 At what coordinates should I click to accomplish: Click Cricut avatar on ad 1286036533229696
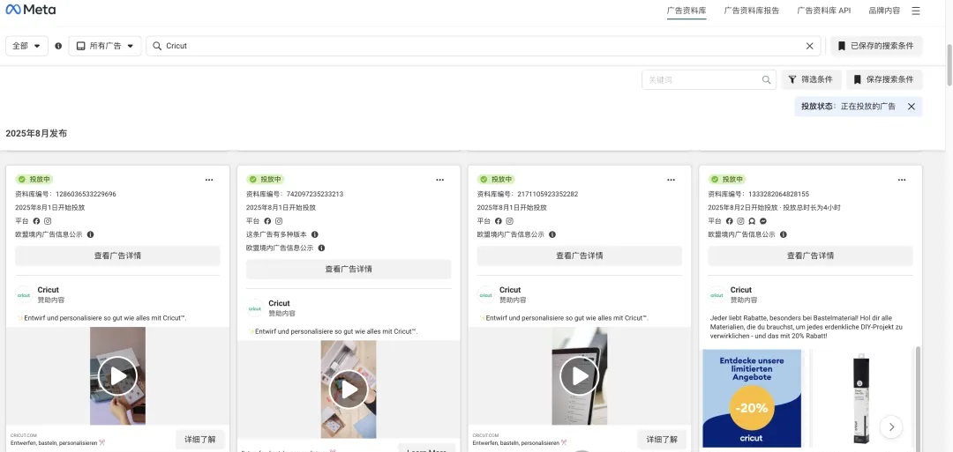[24, 295]
